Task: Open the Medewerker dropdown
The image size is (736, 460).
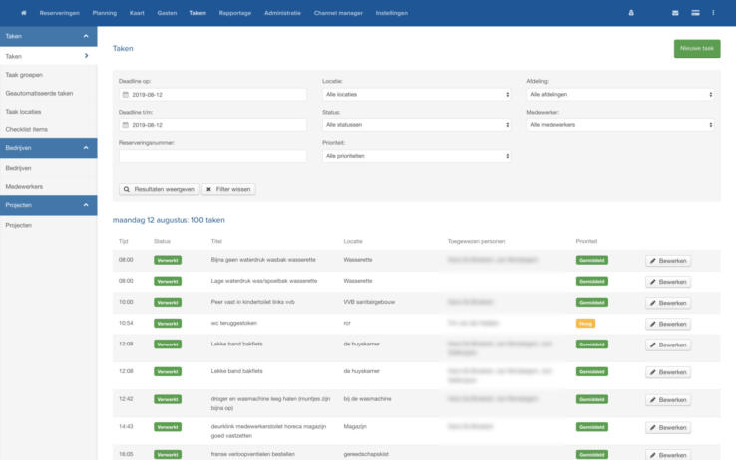Action: coord(620,125)
